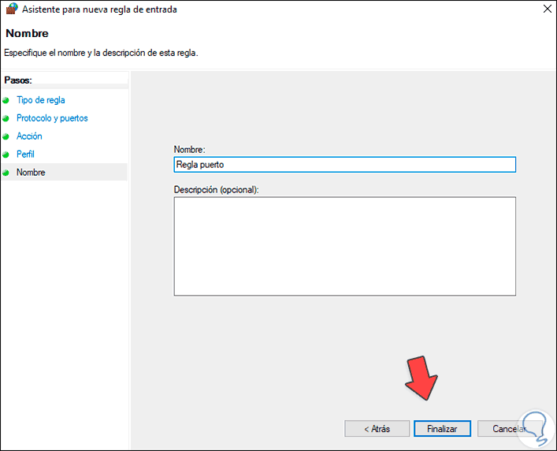Screen dimensions: 557x451
Task: Return to the Perfil step
Action: pos(26,155)
